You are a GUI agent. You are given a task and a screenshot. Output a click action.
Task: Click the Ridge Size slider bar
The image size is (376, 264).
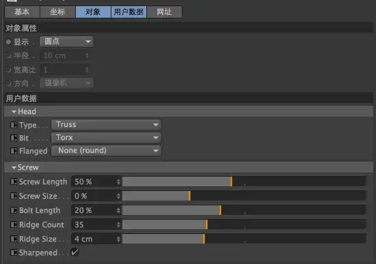point(244,239)
